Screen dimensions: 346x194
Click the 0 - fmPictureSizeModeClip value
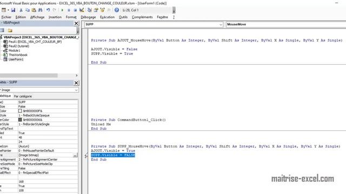[48, 164]
